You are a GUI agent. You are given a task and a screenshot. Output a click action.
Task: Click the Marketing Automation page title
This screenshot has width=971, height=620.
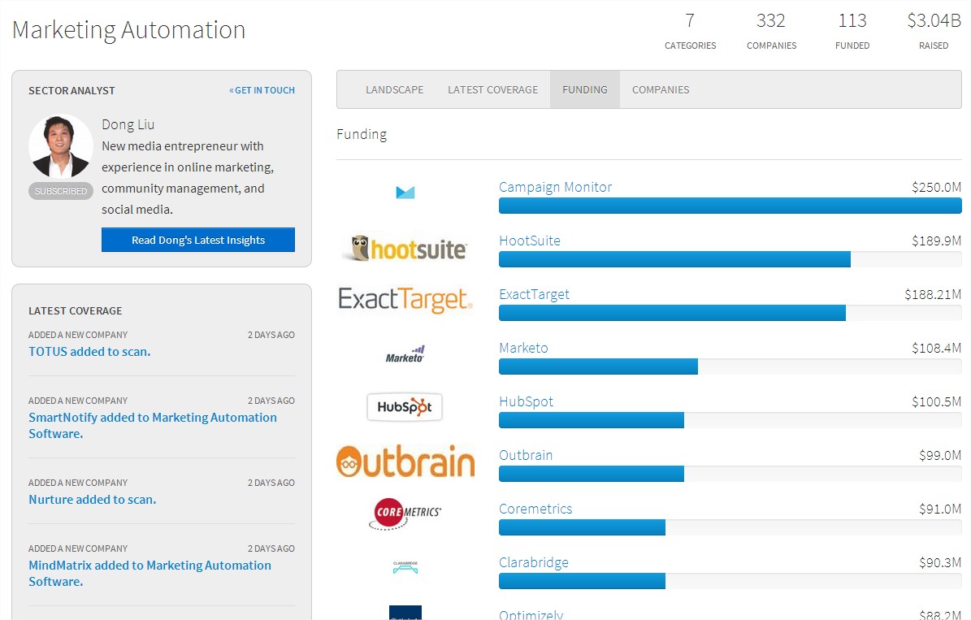pyautogui.click(x=129, y=30)
